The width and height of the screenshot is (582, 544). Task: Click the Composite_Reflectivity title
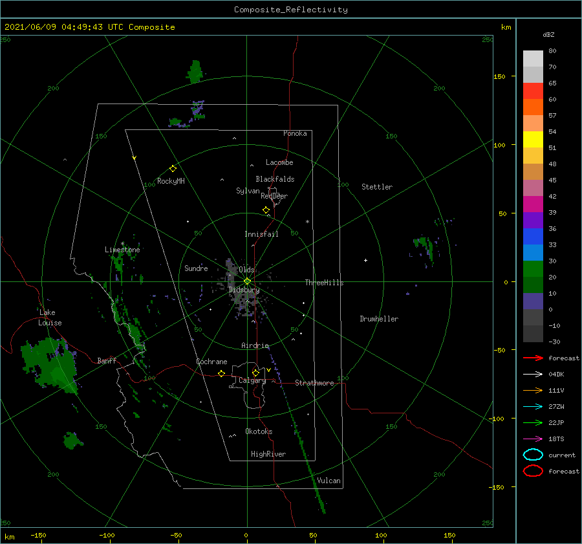point(290,10)
